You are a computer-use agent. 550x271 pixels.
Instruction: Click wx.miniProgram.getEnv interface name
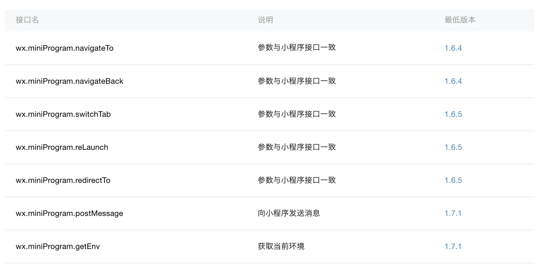[58, 246]
